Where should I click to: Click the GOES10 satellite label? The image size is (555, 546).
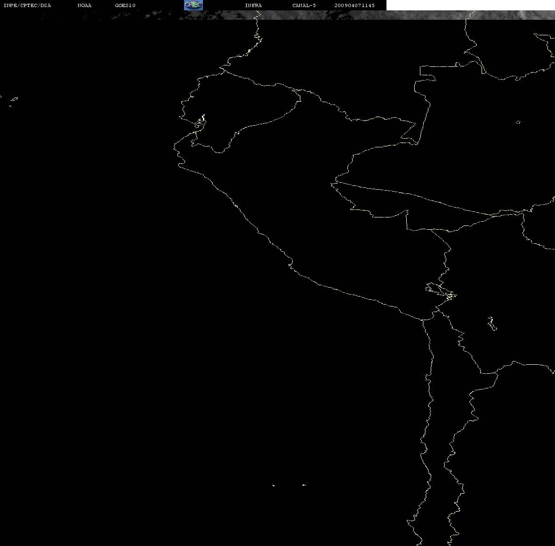125,5
